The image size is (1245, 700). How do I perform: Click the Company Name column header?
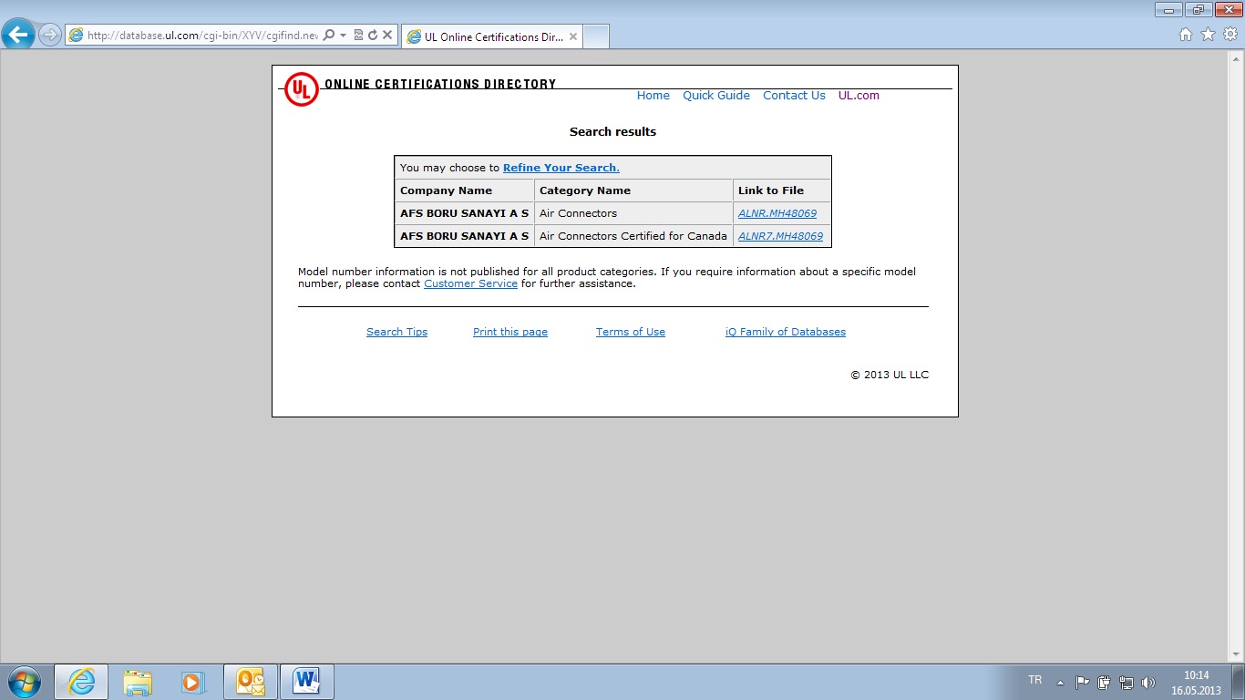465,190
